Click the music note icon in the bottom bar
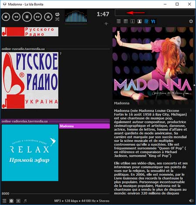This screenshot has height=205, width=196. [25, 201]
